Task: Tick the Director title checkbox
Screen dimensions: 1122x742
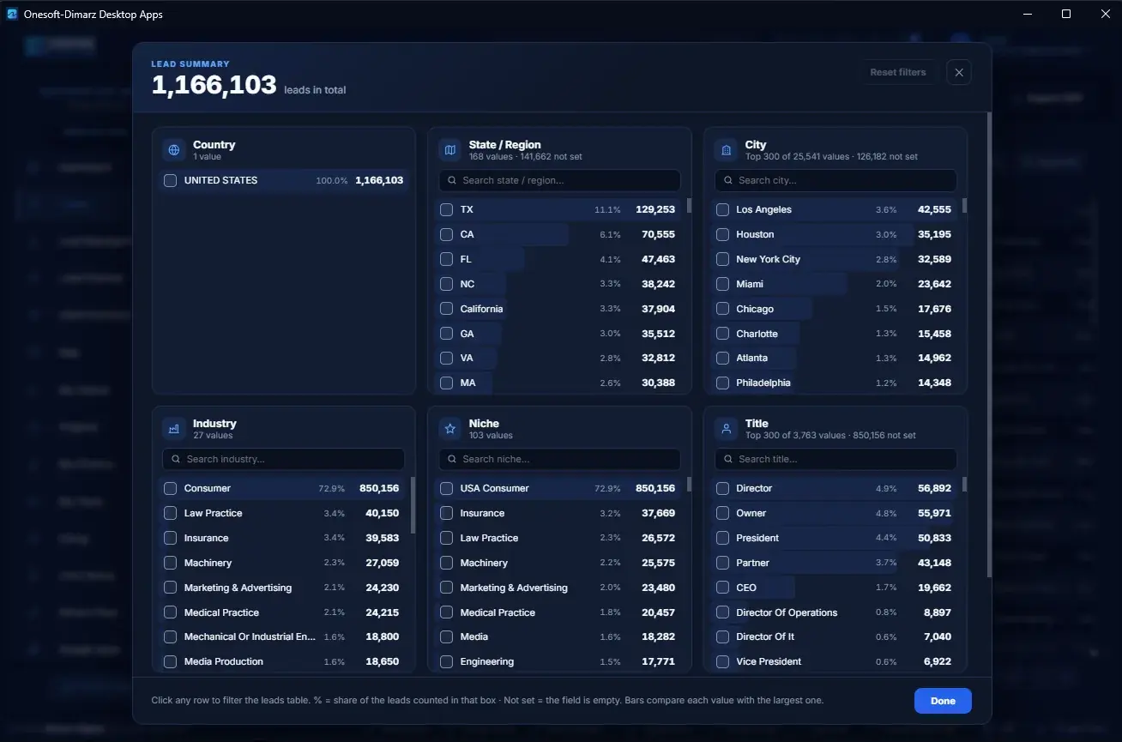Action: tap(722, 488)
